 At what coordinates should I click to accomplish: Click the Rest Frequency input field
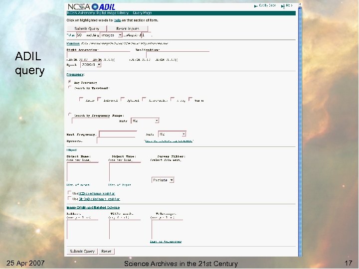(118, 134)
